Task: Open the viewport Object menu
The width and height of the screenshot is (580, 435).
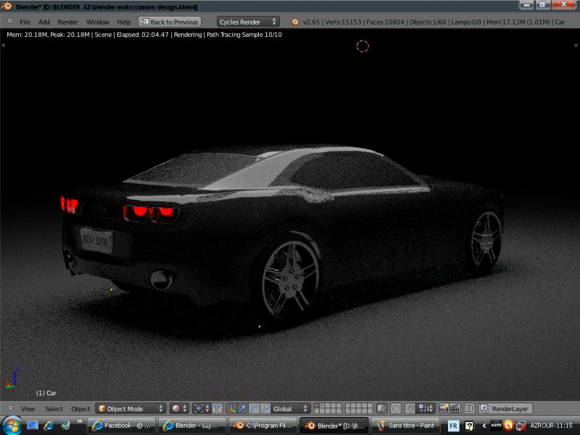Action: coord(80,409)
